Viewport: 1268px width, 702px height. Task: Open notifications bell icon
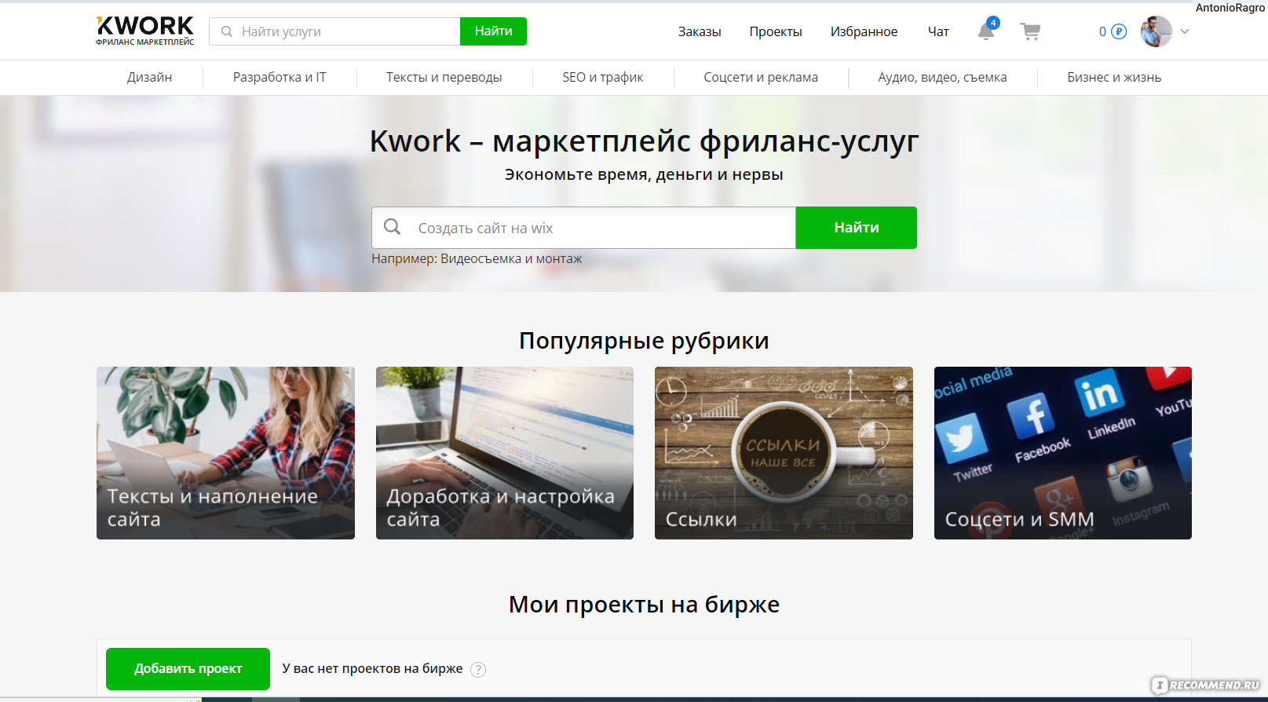(x=986, y=31)
